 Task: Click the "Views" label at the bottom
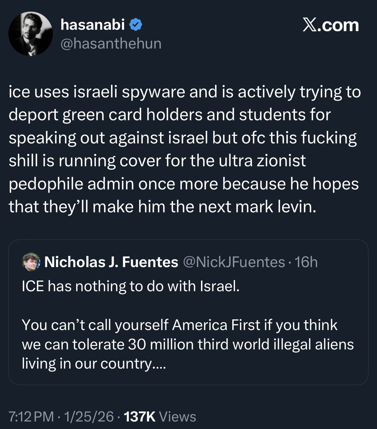coord(178,416)
